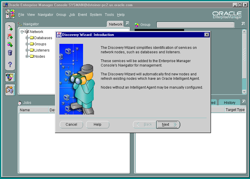
Task: Open the database tools drawer icon
Action: tap(10, 77)
